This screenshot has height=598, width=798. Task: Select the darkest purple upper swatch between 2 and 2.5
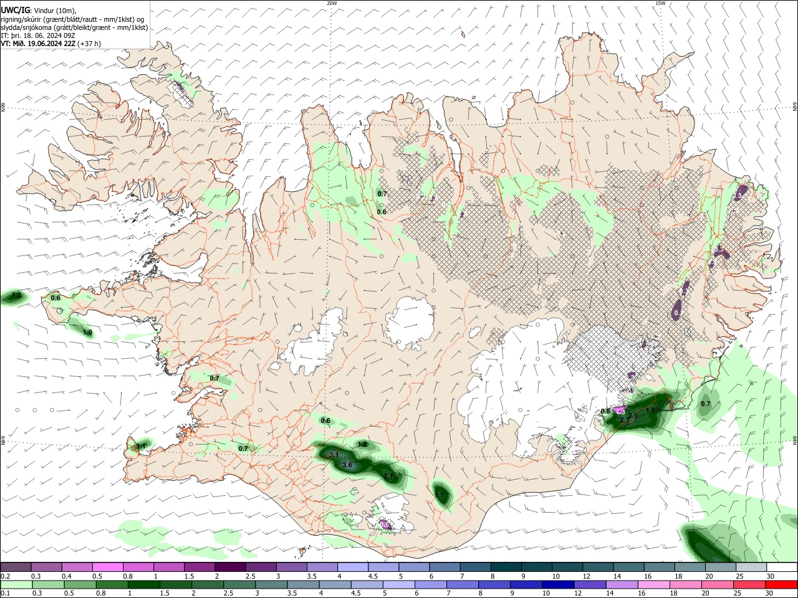pyautogui.click(x=230, y=567)
